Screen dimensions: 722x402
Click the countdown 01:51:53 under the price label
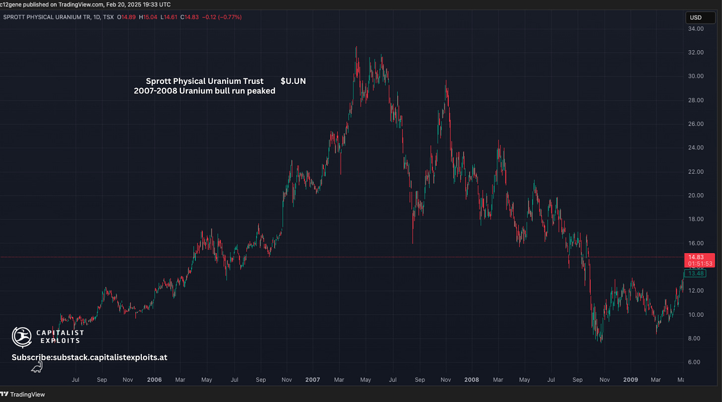[699, 264]
